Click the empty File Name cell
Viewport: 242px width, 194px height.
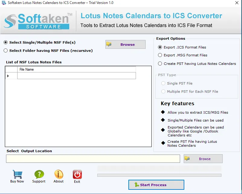[x=76, y=76]
